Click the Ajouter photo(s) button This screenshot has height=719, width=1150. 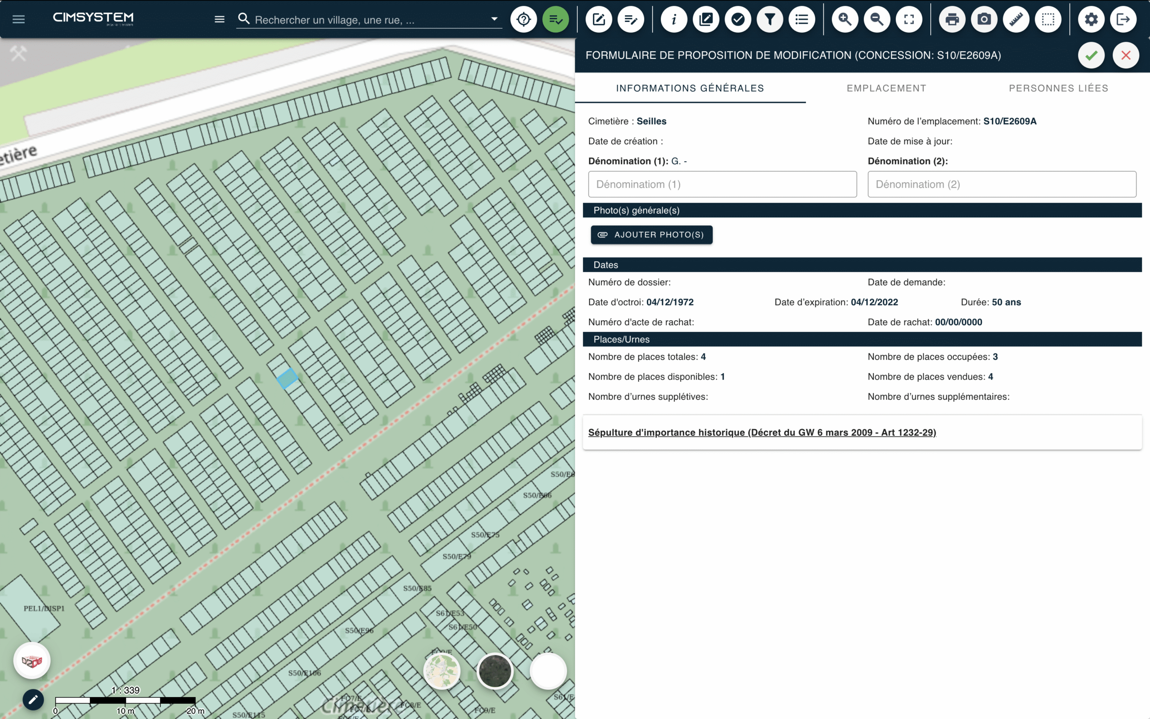[651, 234]
